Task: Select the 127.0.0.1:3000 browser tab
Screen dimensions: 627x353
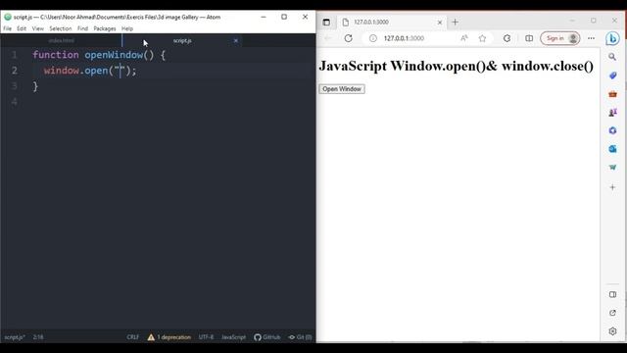Action: tap(392, 22)
